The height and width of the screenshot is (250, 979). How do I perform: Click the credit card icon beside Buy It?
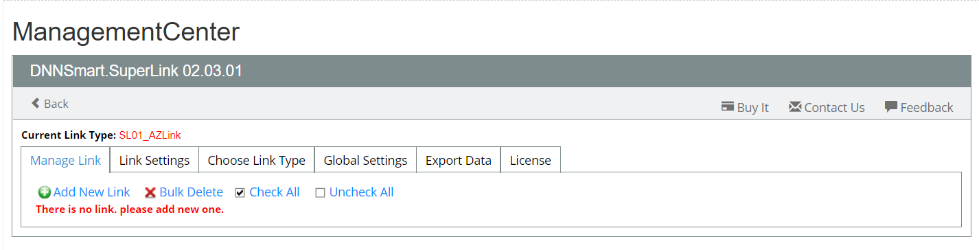click(728, 106)
